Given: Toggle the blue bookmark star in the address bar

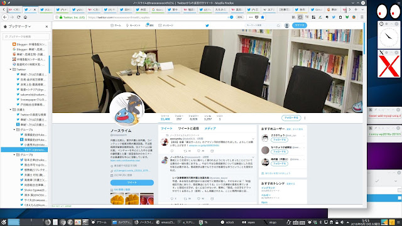Looking at the screenshot, I should pyautogui.click(x=263, y=17).
